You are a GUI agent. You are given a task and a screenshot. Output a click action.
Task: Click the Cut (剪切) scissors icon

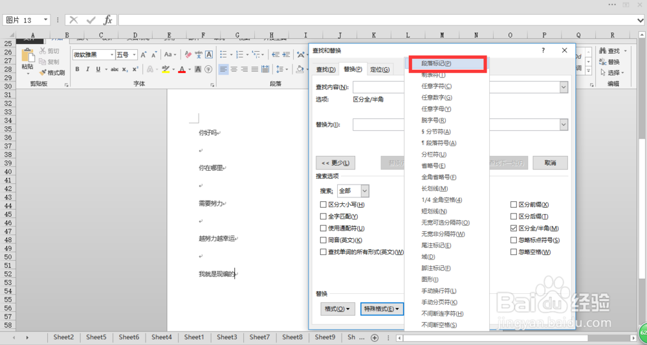pyautogui.click(x=43, y=50)
